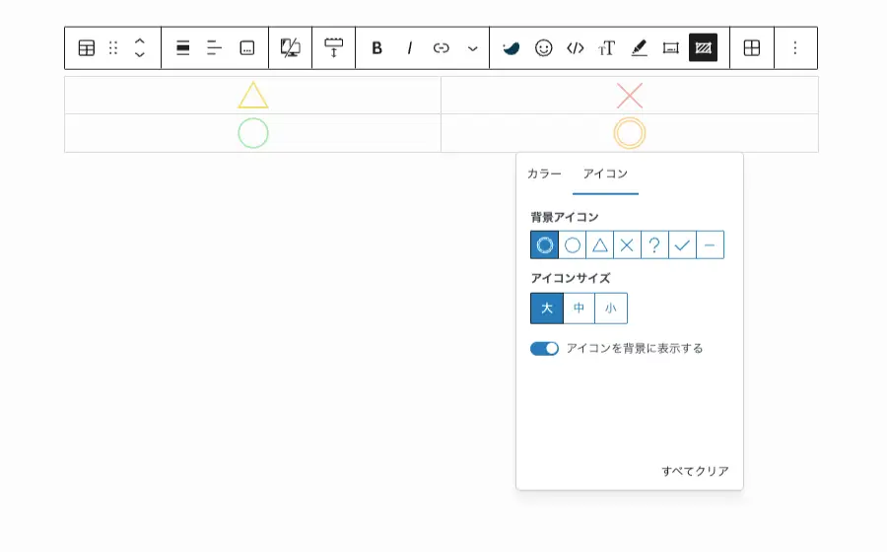Image resolution: width=887 pixels, height=552 pixels.
Task: Select the table cell with orange double circle
Action: point(630,133)
